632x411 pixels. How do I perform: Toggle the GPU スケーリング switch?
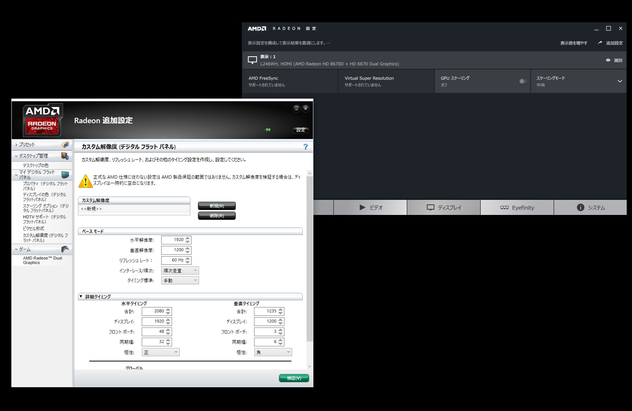(x=523, y=81)
